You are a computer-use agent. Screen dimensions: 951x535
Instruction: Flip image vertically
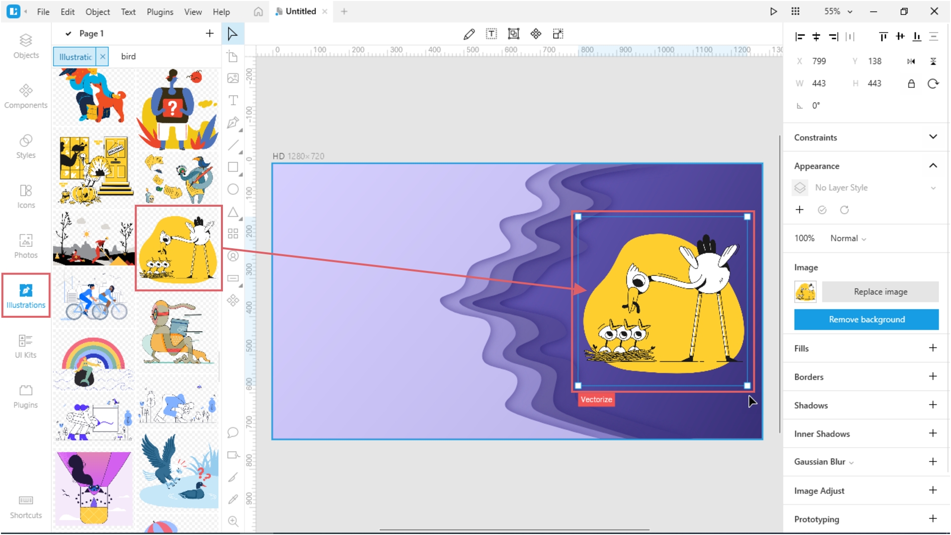coord(933,61)
